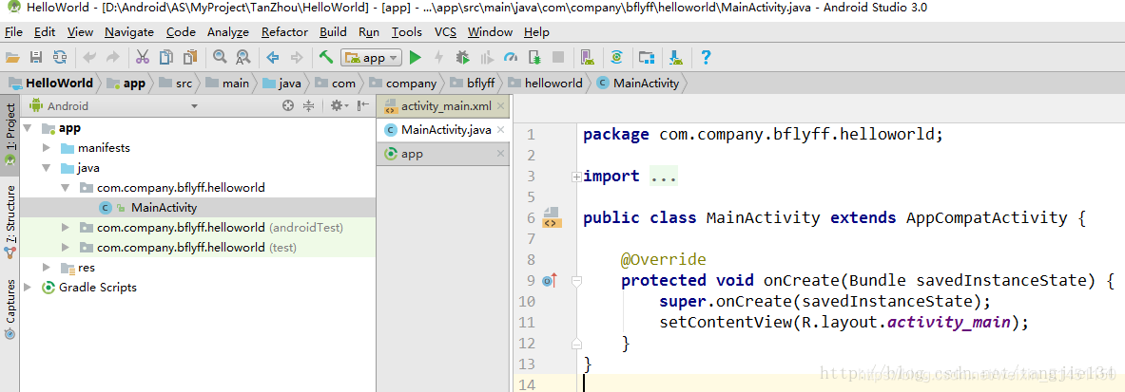Collapse the java folder node
1125x392 pixels.
[47, 168]
